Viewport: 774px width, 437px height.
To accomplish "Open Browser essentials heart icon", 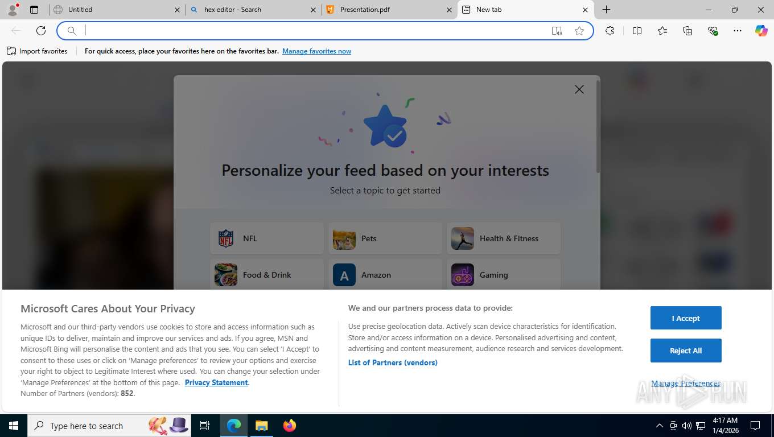I will [x=713, y=31].
